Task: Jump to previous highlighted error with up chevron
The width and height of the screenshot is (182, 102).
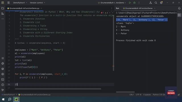Action: tap(110, 13)
